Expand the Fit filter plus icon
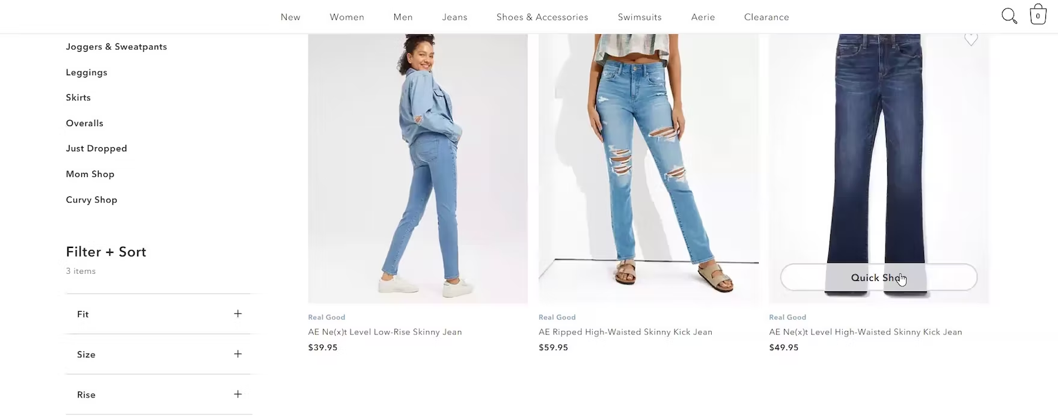This screenshot has height=418, width=1058. (x=238, y=314)
